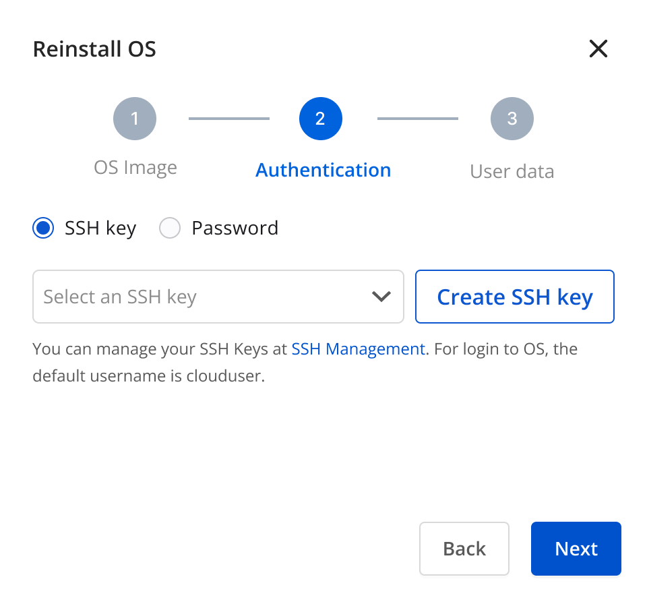647x608 pixels.
Task: Proceed with the Next button
Action: coord(576,549)
